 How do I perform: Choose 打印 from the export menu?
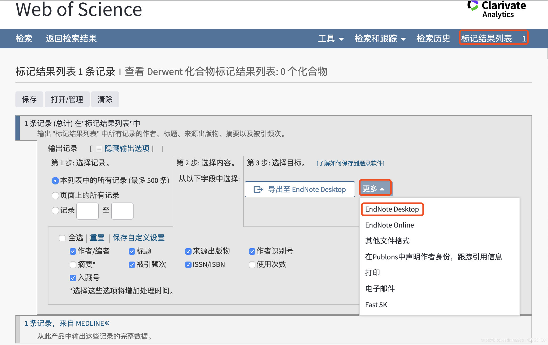(x=372, y=273)
